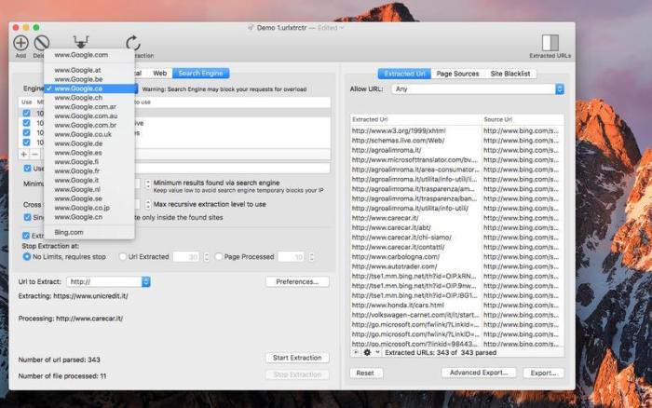Viewport: 652px width, 408px height.
Task: Click the Add toolbar icon
Action: (20, 43)
